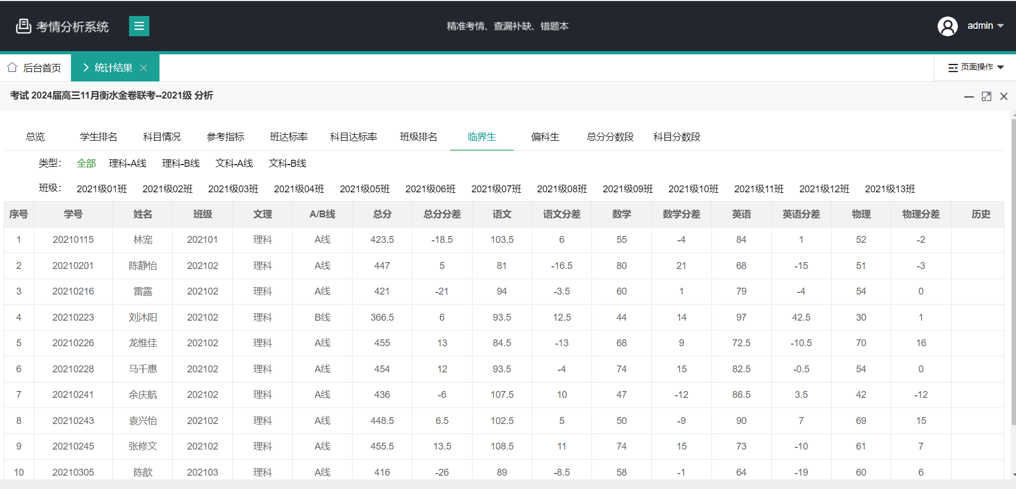
Task: Open the admin user avatar
Action: pyautogui.click(x=947, y=26)
